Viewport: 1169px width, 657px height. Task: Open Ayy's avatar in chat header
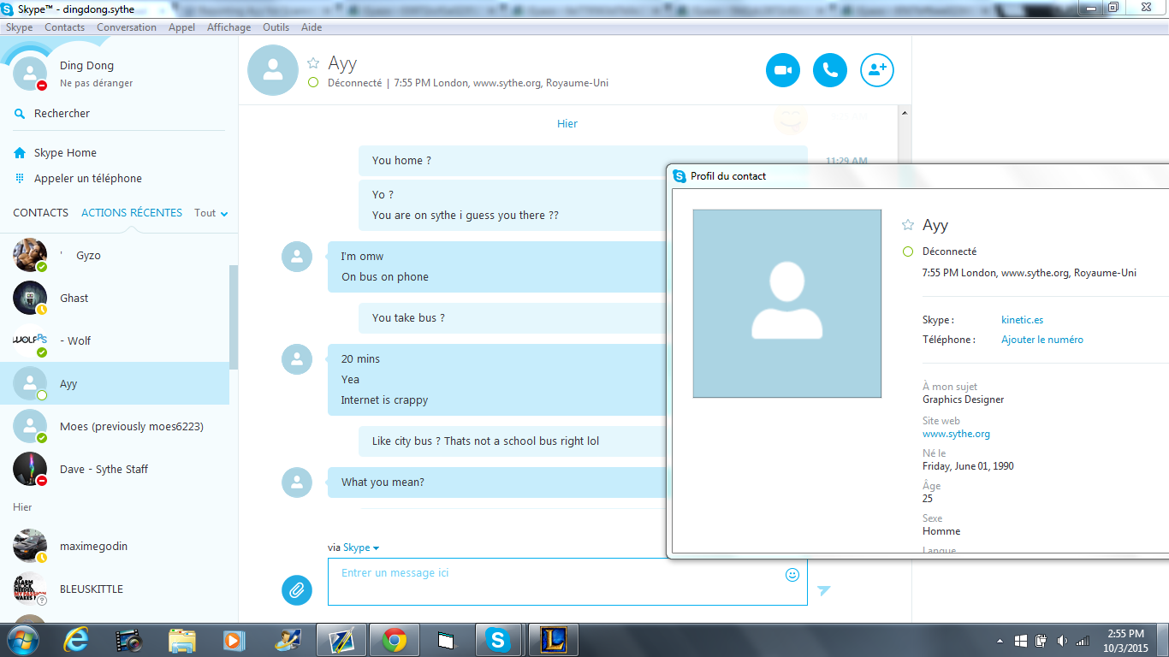coord(273,70)
